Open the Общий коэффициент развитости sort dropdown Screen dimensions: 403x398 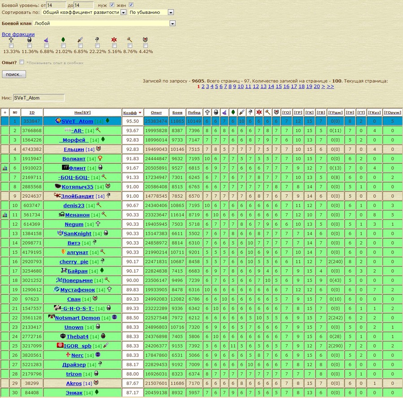click(84, 13)
